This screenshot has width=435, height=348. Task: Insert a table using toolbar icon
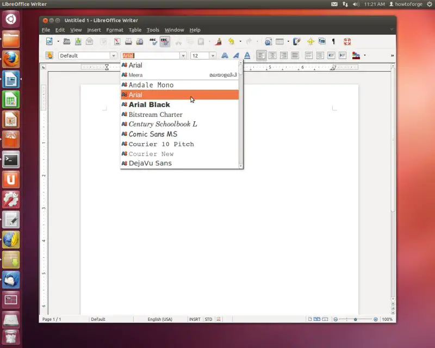point(279,42)
